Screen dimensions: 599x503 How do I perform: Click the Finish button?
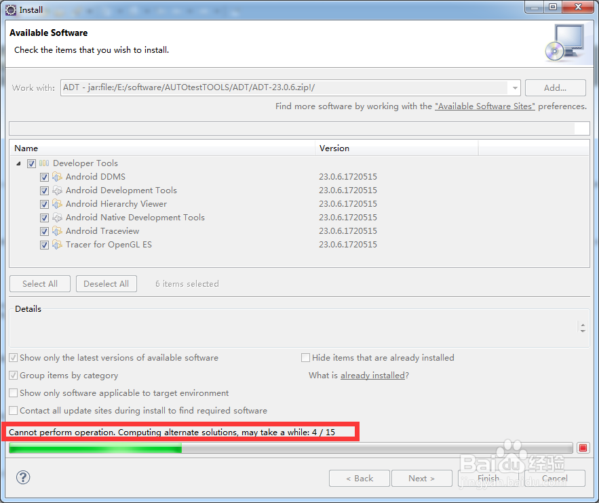(488, 478)
